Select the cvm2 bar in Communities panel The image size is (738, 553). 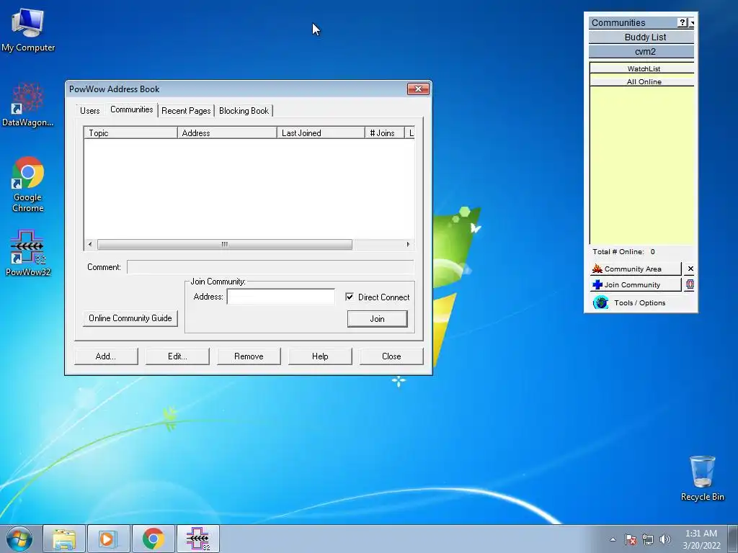(x=641, y=52)
